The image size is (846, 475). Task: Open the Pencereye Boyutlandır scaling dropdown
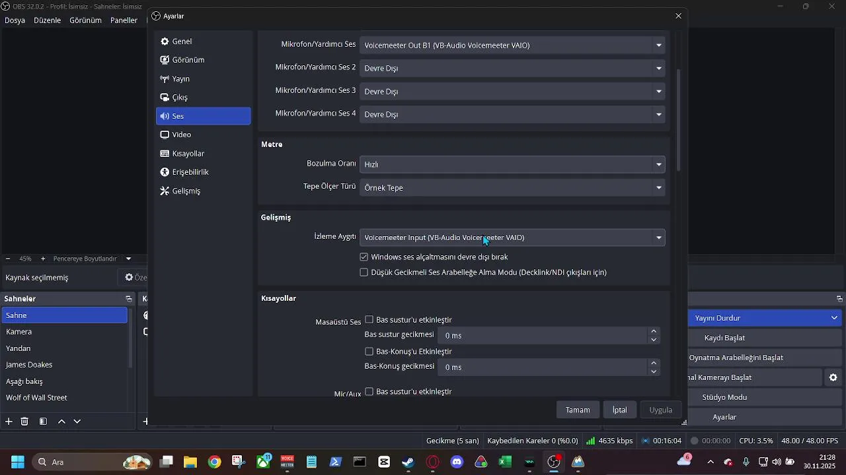coord(92,259)
